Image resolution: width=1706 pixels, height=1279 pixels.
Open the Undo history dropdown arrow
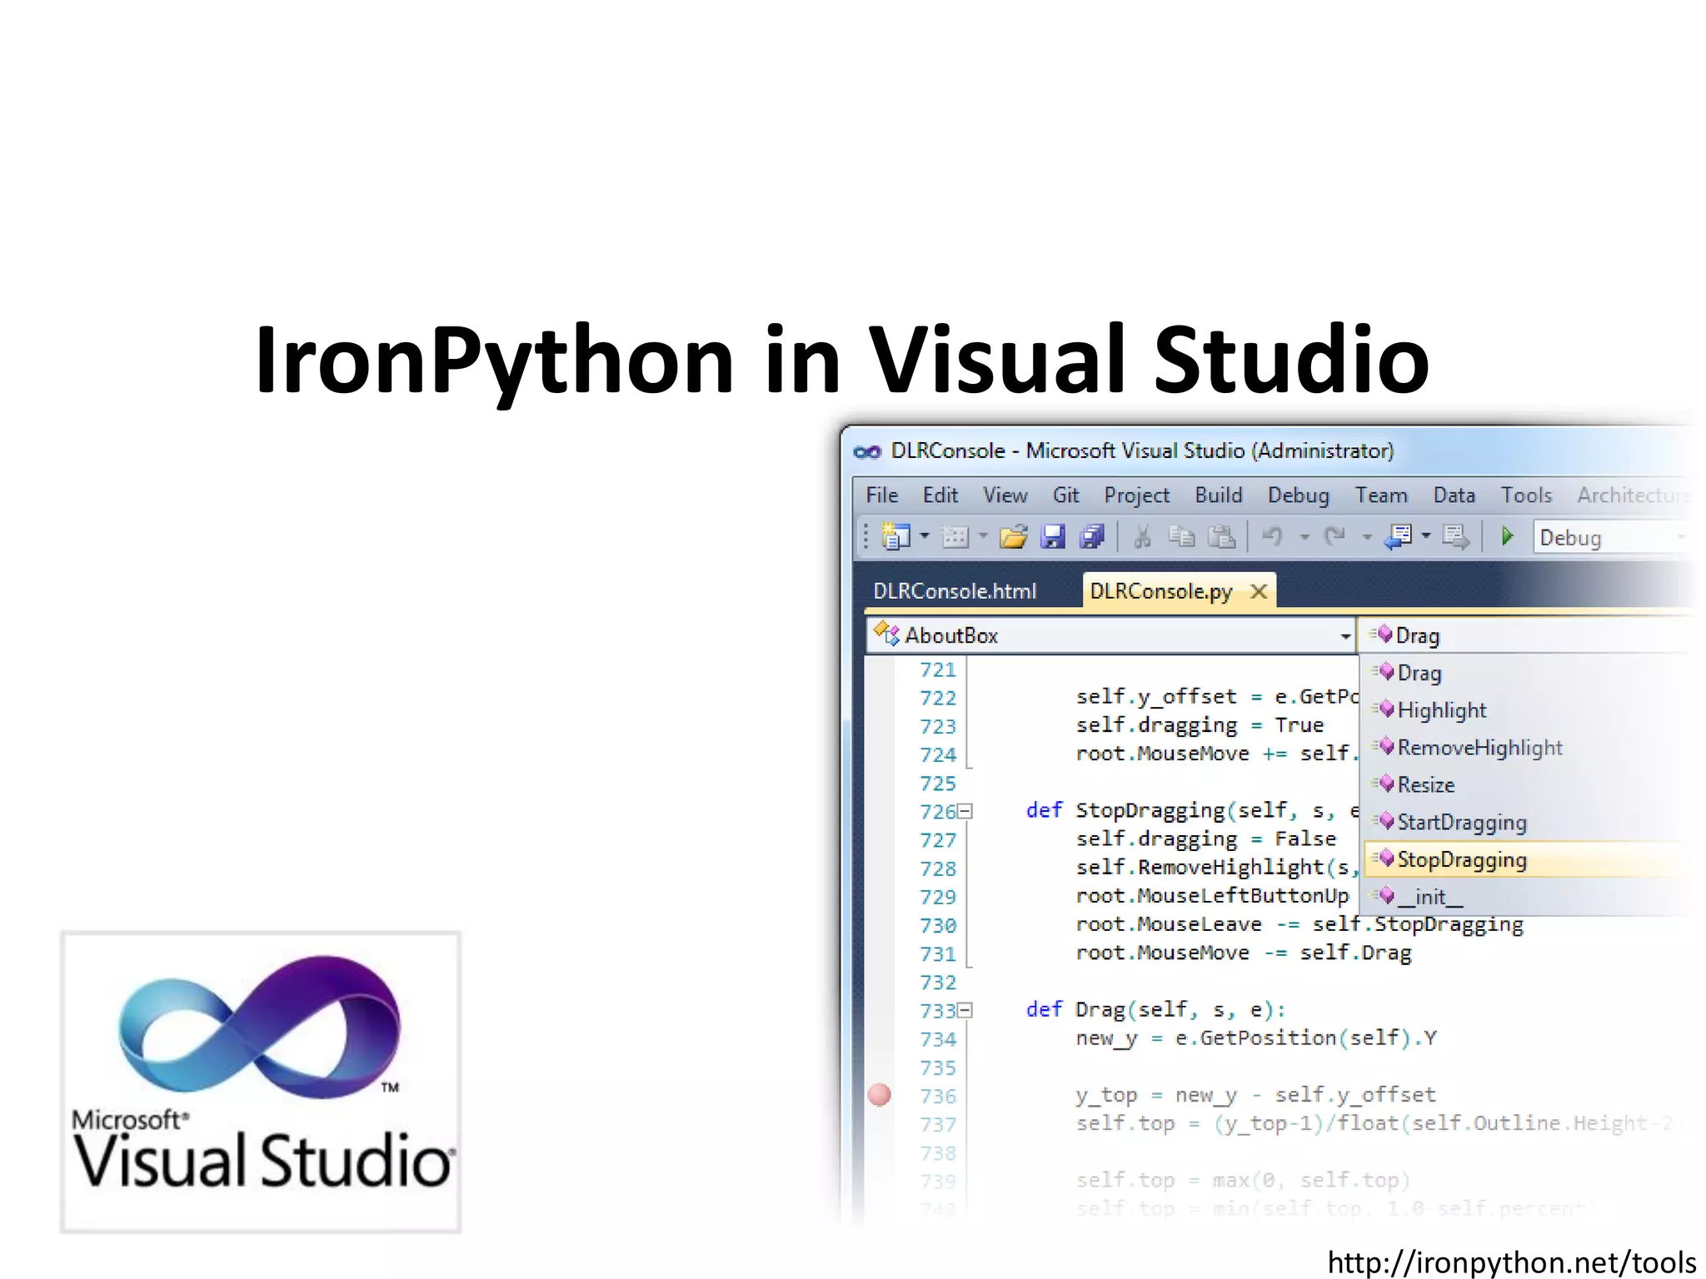(1305, 537)
